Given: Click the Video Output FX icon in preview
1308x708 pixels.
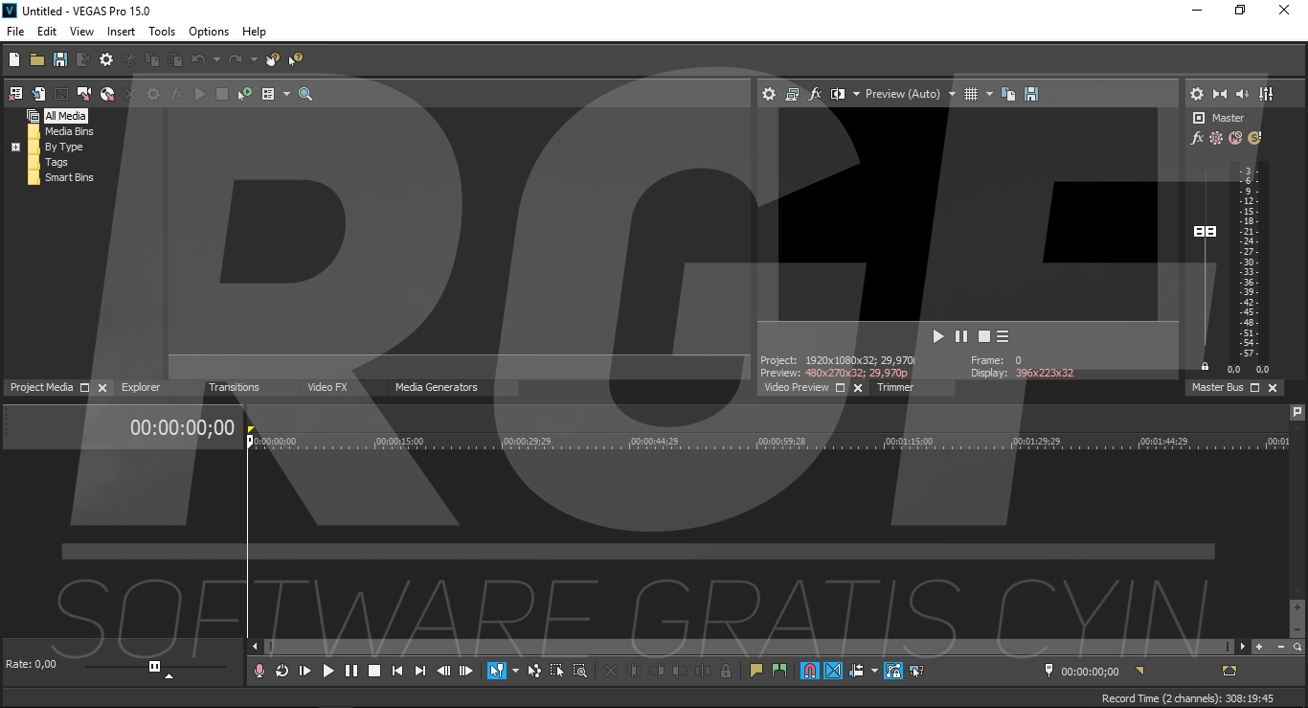Looking at the screenshot, I should (815, 94).
